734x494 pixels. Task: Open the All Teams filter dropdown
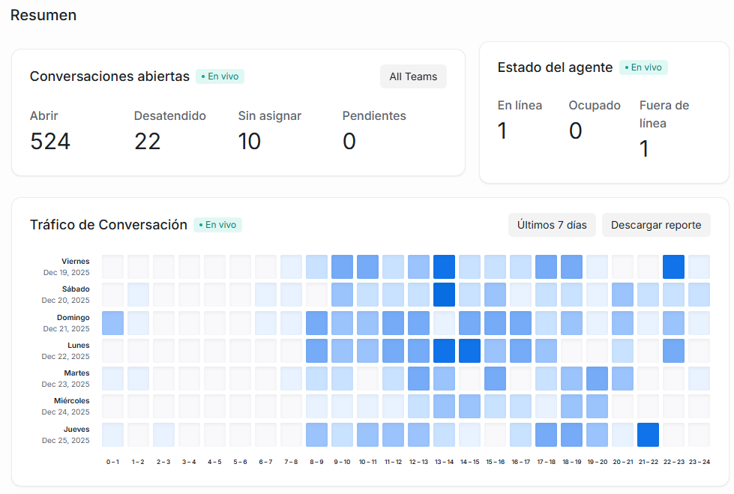point(413,76)
